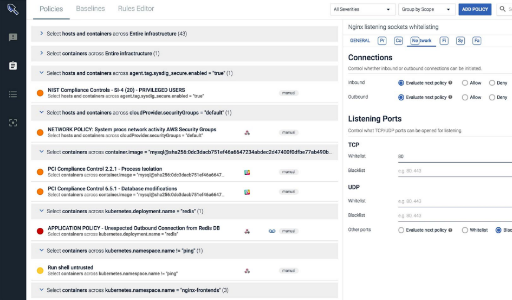Open the policies clipboard icon in sidebar
This screenshot has height=300, width=512.
(13, 66)
